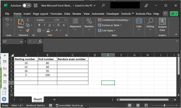Open the Kutools Plus tab
Viewport: 181px width, 108px height.
coord(144,14)
